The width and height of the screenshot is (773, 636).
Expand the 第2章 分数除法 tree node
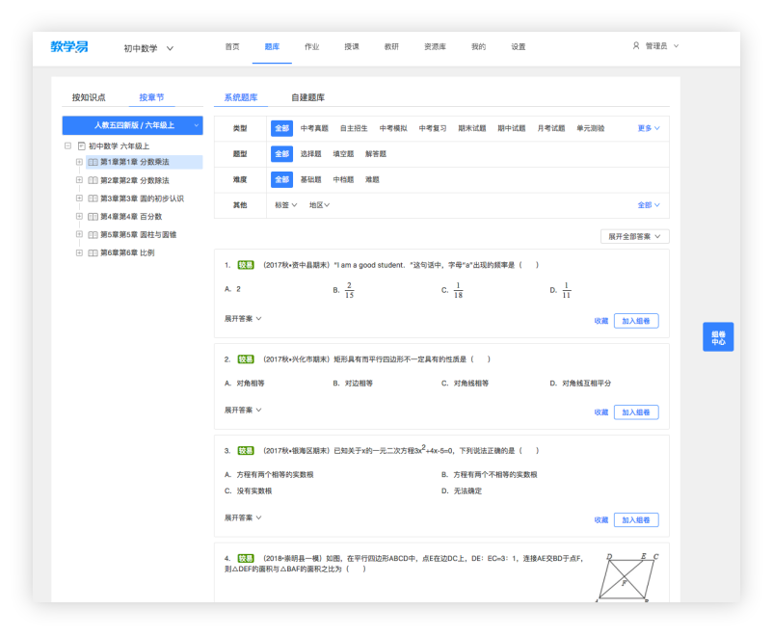click(x=80, y=181)
